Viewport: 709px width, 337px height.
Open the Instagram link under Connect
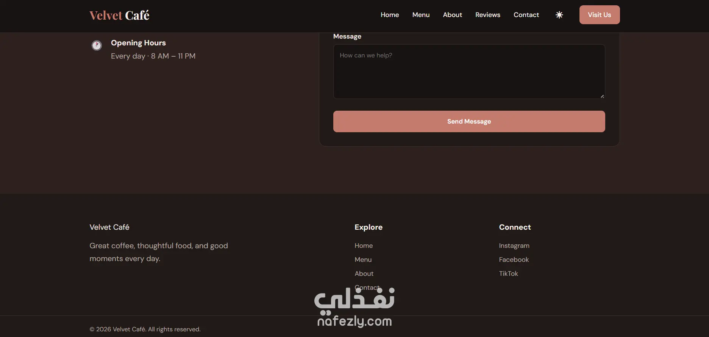point(514,246)
